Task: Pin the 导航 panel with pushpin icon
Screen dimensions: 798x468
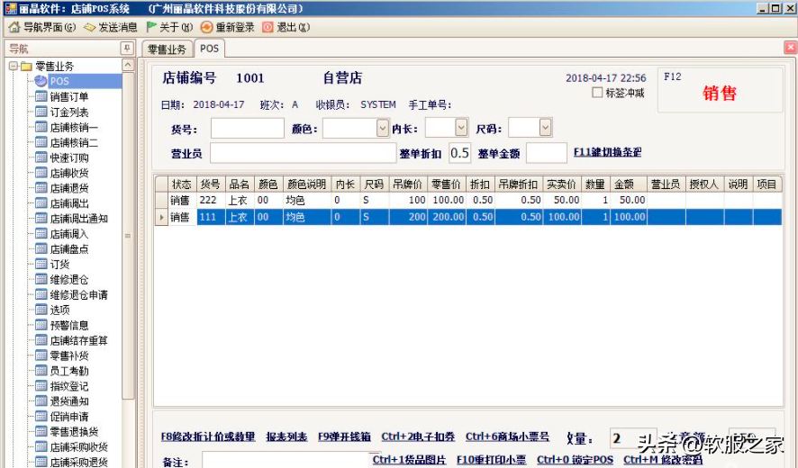Action: point(127,49)
